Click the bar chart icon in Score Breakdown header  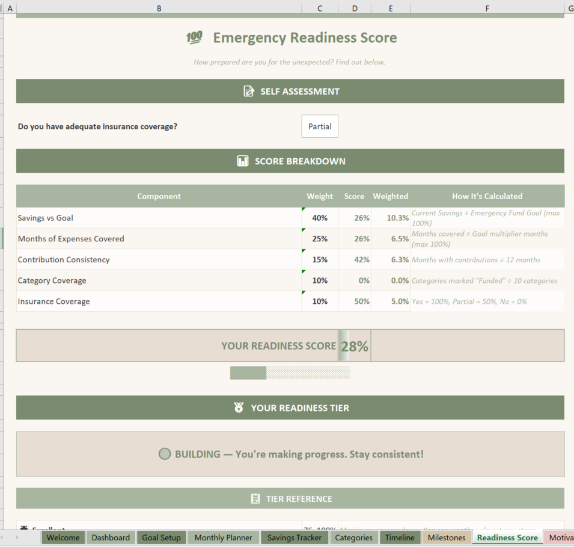pyautogui.click(x=242, y=161)
